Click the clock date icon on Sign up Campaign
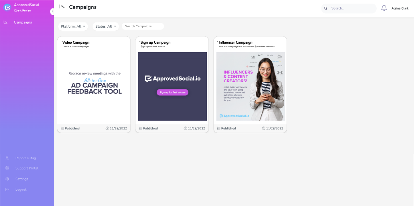Screen dimensions: 414x206 click(x=186, y=128)
